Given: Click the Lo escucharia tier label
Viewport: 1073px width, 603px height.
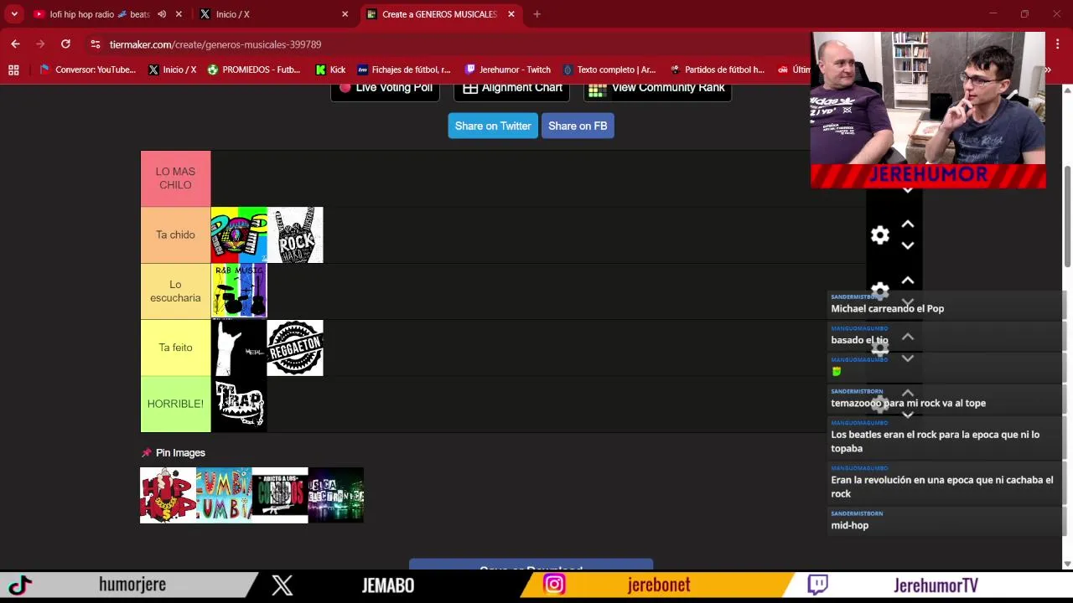Looking at the screenshot, I should (x=175, y=291).
